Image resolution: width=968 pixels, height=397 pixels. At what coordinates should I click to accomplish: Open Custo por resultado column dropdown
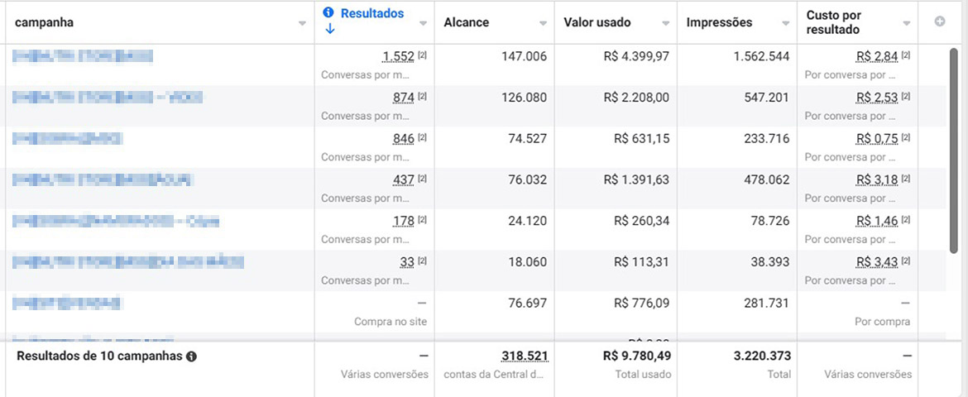pos(908,23)
